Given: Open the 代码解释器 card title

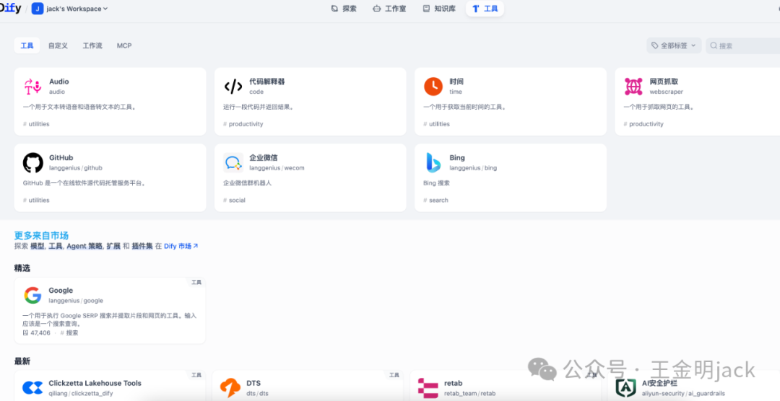Looking at the screenshot, I should coord(267,81).
